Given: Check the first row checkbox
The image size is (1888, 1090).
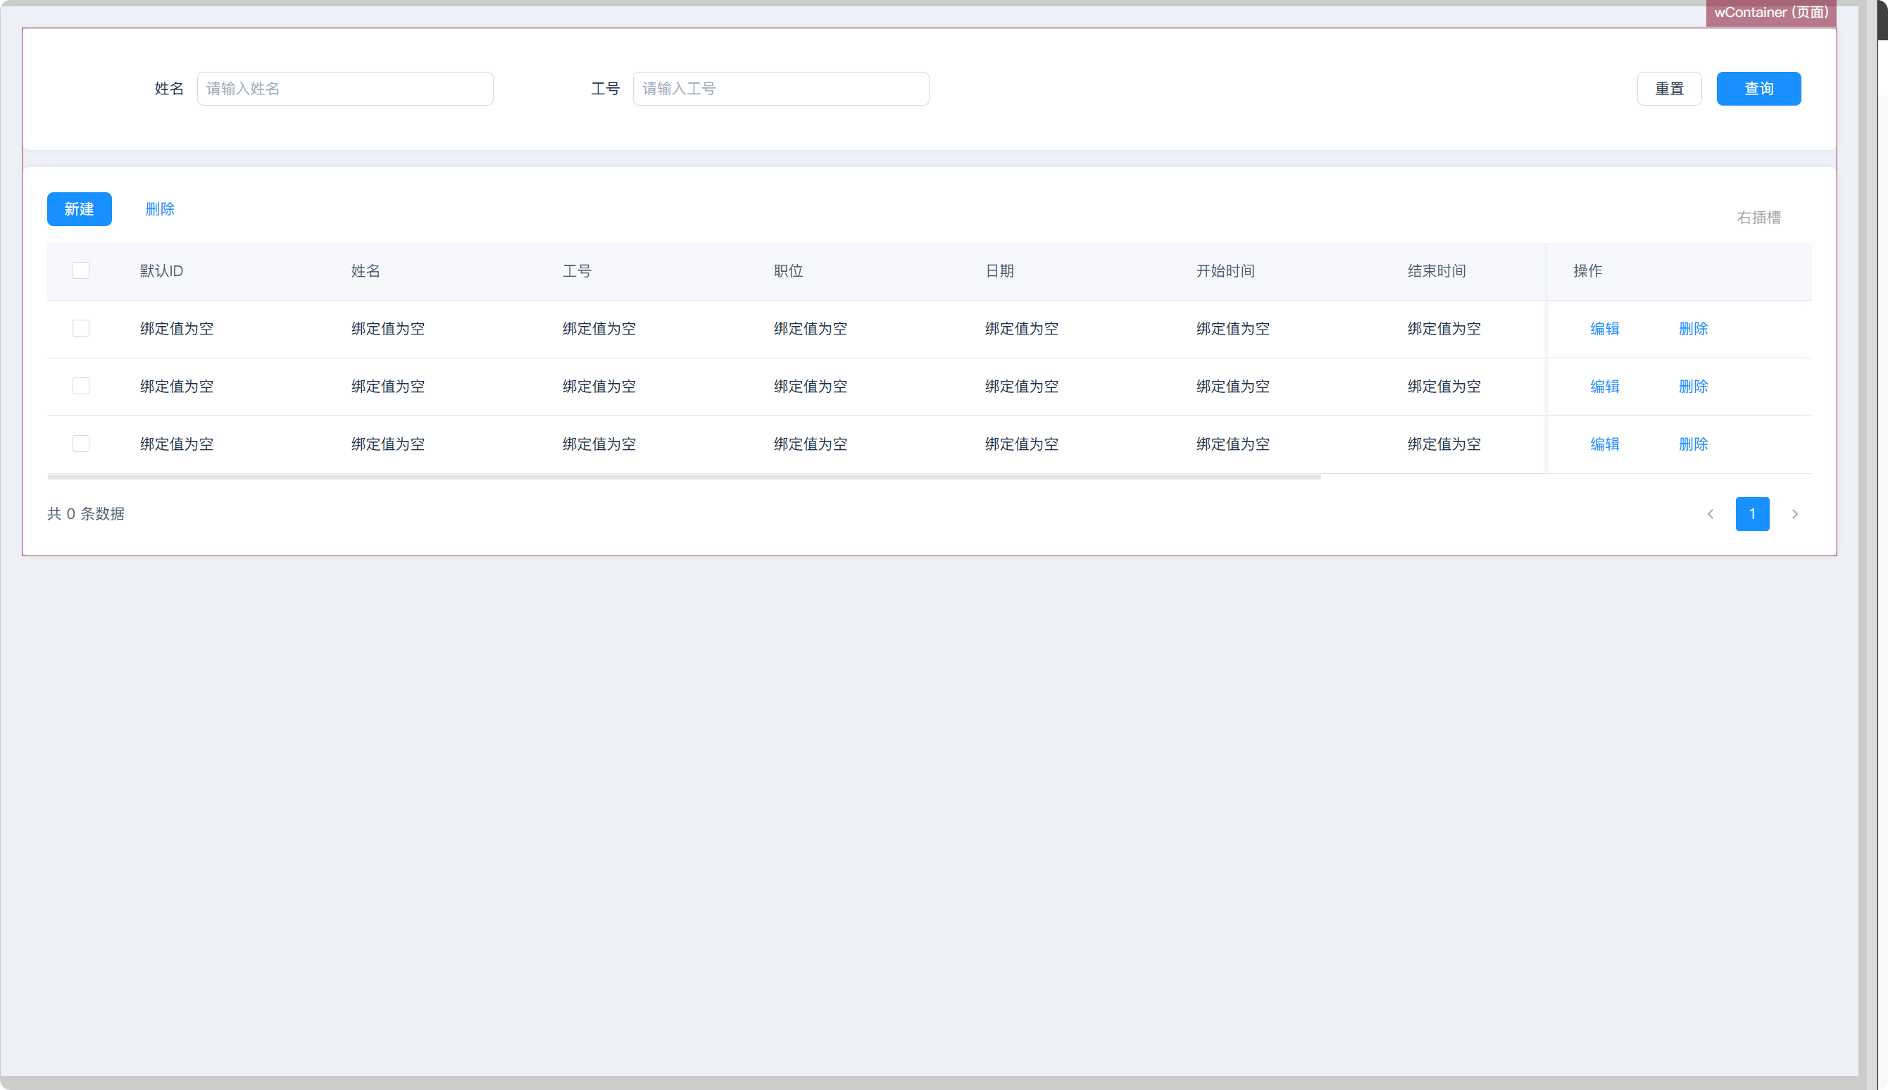Looking at the screenshot, I should coord(81,328).
